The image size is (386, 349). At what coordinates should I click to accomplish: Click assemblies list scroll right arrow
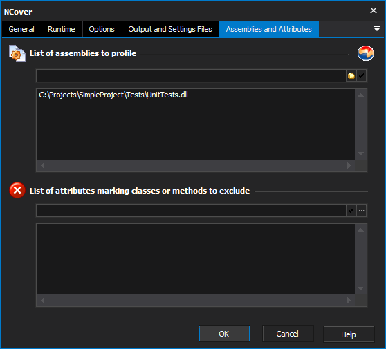[x=349, y=166]
